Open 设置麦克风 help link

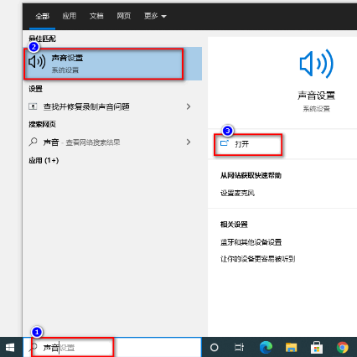coord(237,193)
